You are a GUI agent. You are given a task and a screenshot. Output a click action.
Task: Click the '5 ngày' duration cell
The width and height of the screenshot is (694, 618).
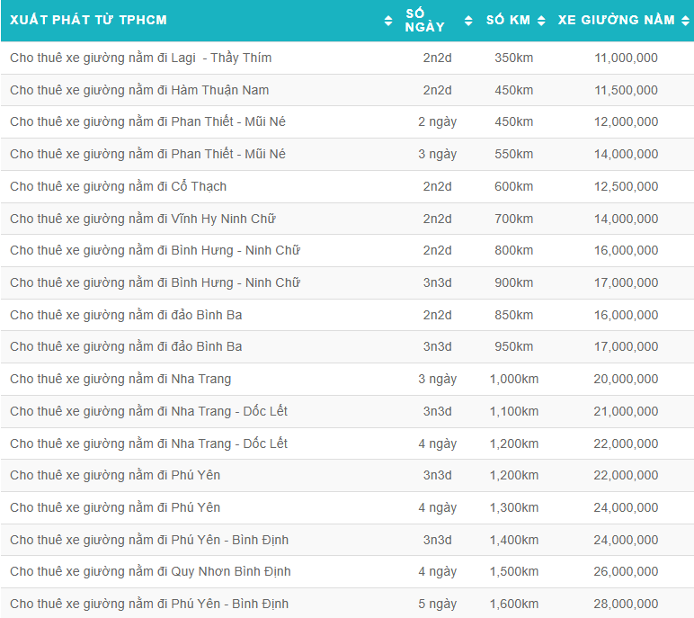click(x=437, y=604)
